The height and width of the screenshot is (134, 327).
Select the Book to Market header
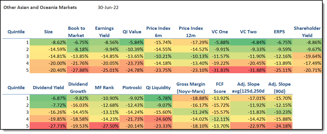click(76, 32)
